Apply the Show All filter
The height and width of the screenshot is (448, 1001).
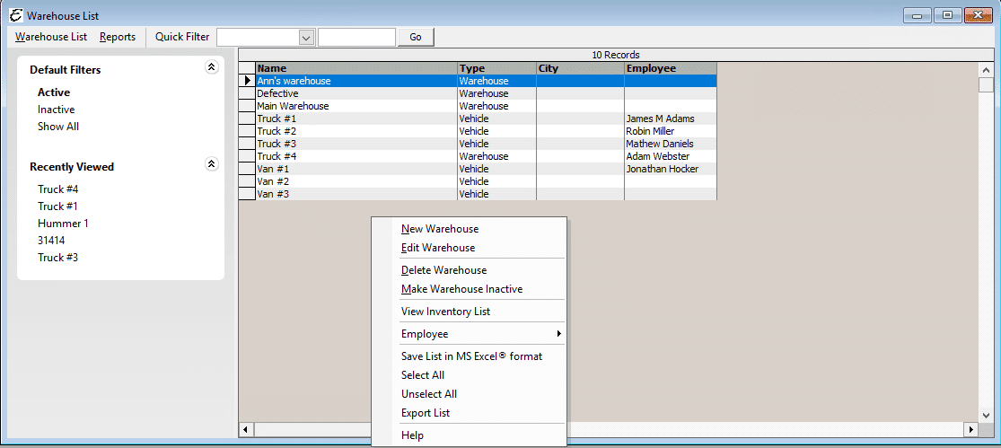[58, 127]
